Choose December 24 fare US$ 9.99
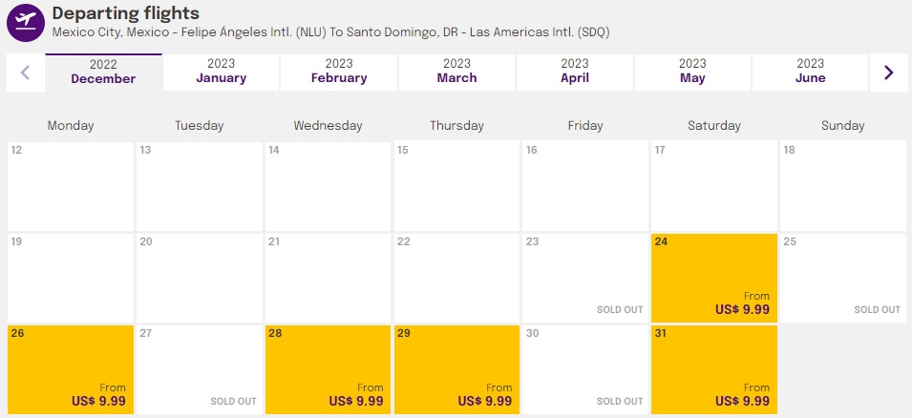 714,278
